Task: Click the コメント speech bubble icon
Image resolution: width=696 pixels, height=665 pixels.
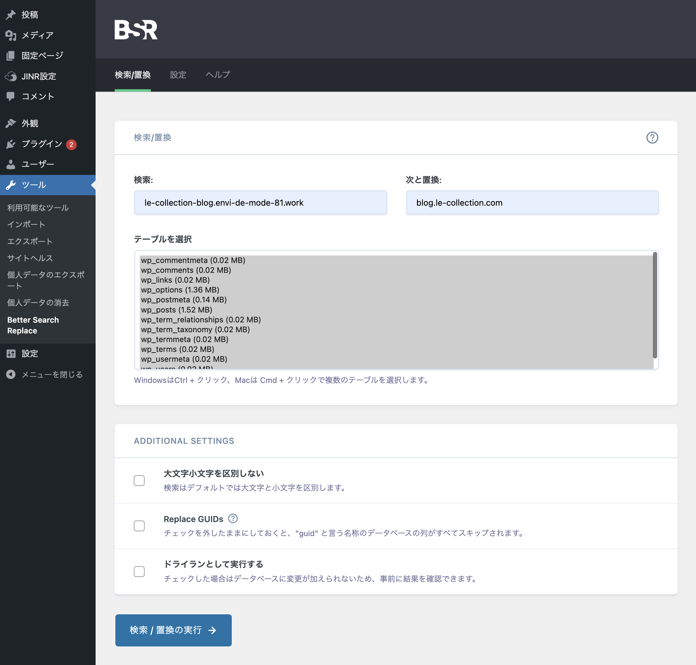Action: (x=11, y=96)
